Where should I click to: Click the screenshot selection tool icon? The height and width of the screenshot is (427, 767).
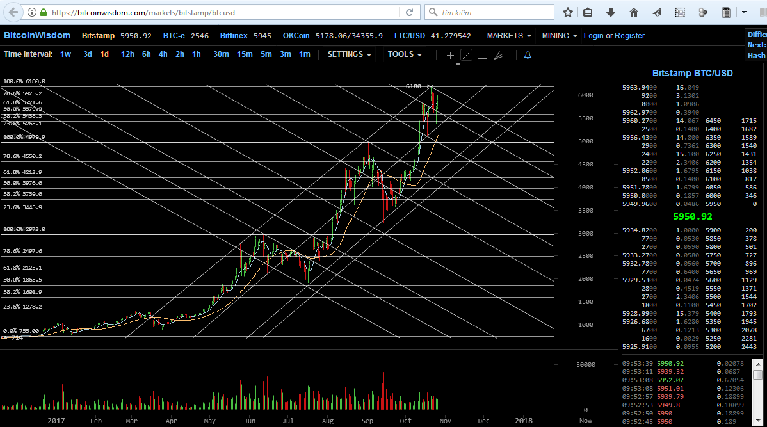680,12
